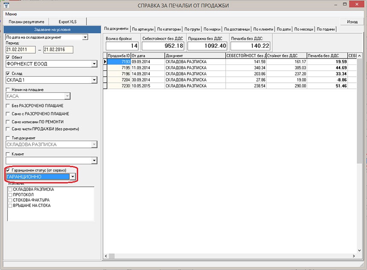The width and height of the screenshot is (367, 270).
Task: Click the row selector arrow for row 7193
Action: coord(105,62)
